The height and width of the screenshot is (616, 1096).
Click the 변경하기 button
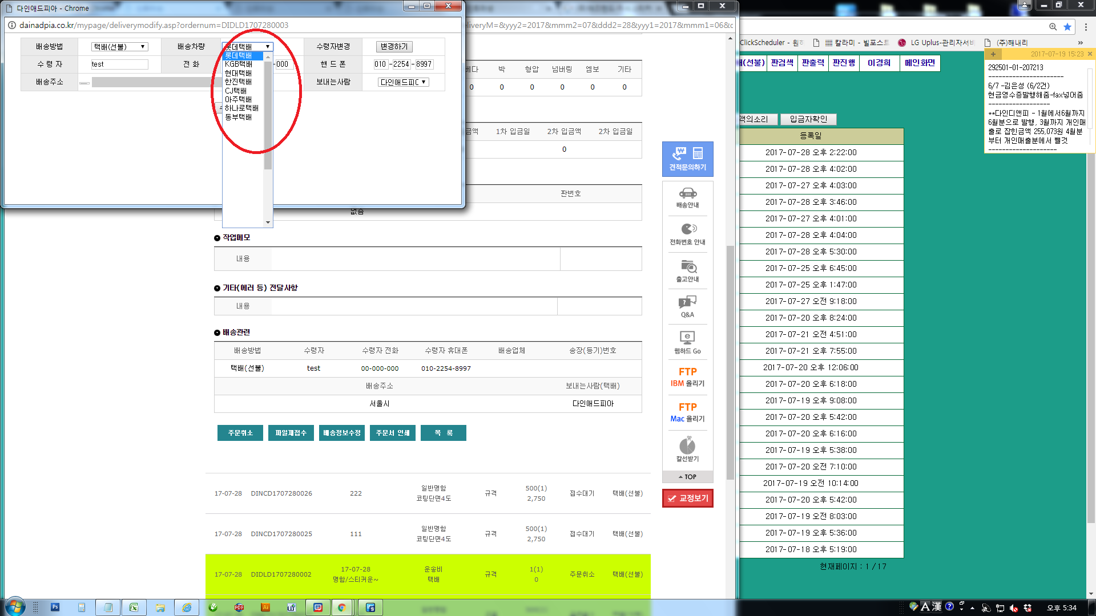[x=394, y=47]
